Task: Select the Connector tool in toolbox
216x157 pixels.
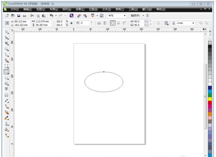Action: tap(6, 106)
